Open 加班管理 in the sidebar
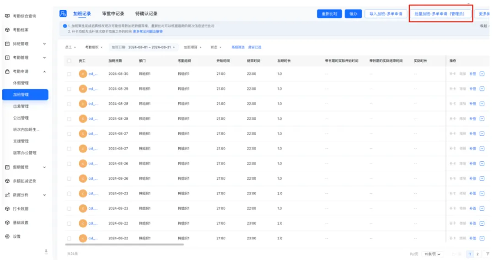494x260 pixels. 25,95
